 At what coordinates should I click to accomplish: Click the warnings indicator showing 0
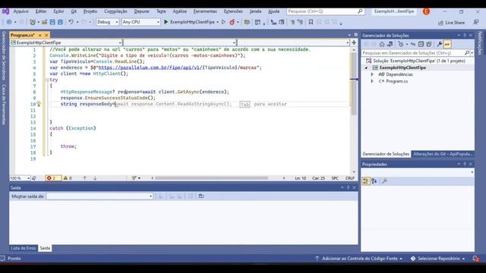(x=68, y=178)
